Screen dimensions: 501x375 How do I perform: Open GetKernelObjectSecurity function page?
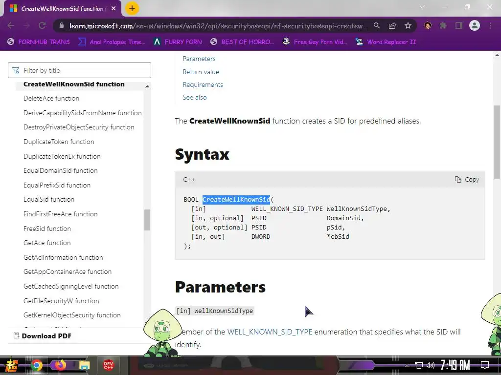[72, 315]
